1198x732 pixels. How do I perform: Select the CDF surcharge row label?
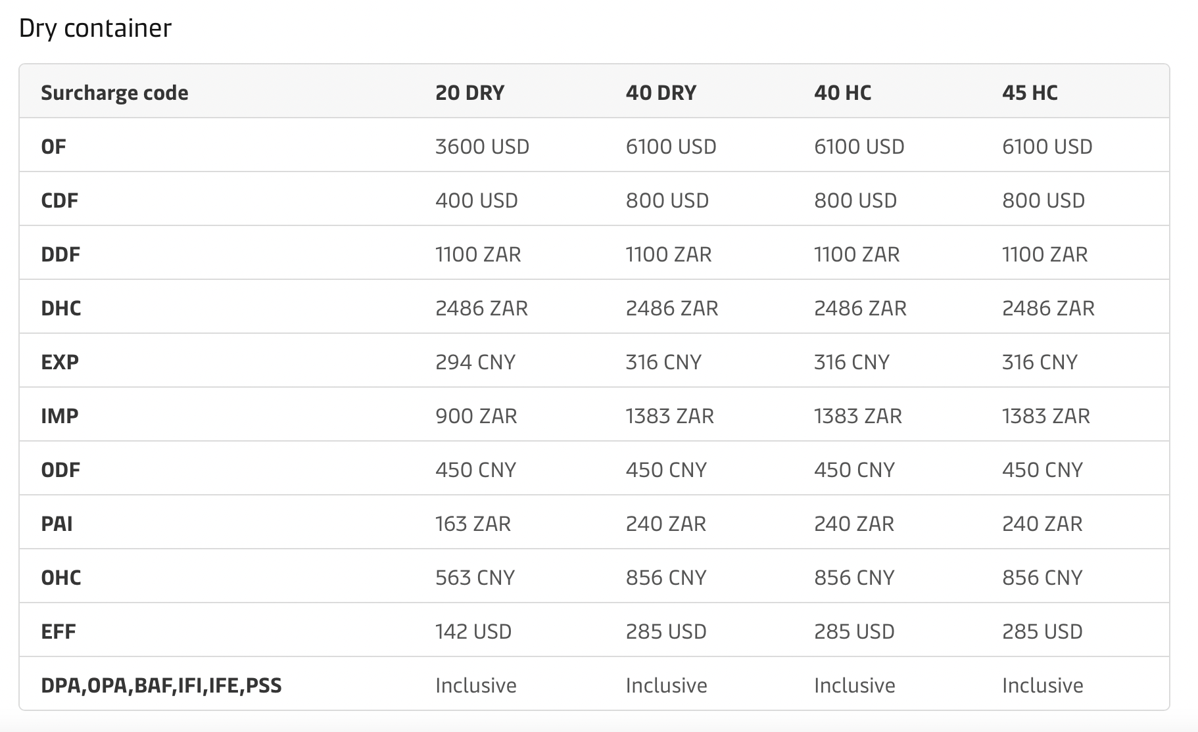pos(59,200)
